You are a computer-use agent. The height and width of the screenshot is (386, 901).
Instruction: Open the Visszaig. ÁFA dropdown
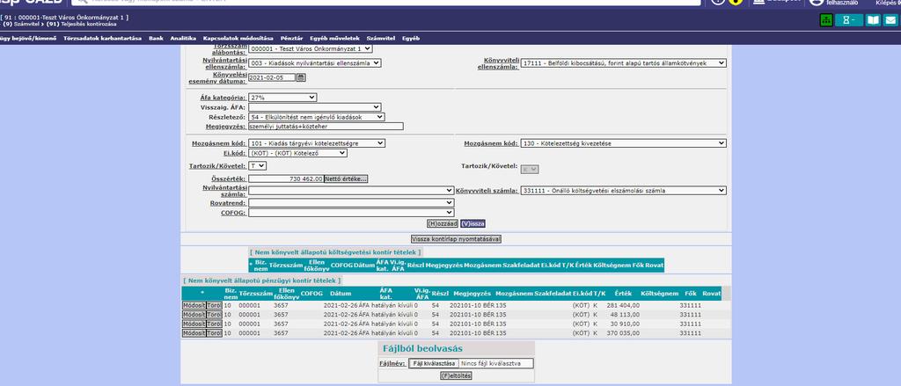(315, 107)
